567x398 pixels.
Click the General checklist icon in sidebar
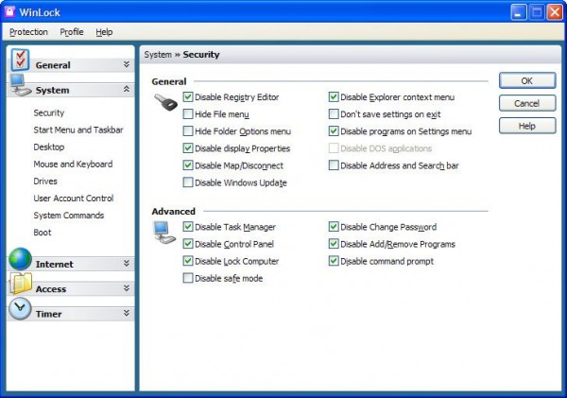[x=20, y=60]
